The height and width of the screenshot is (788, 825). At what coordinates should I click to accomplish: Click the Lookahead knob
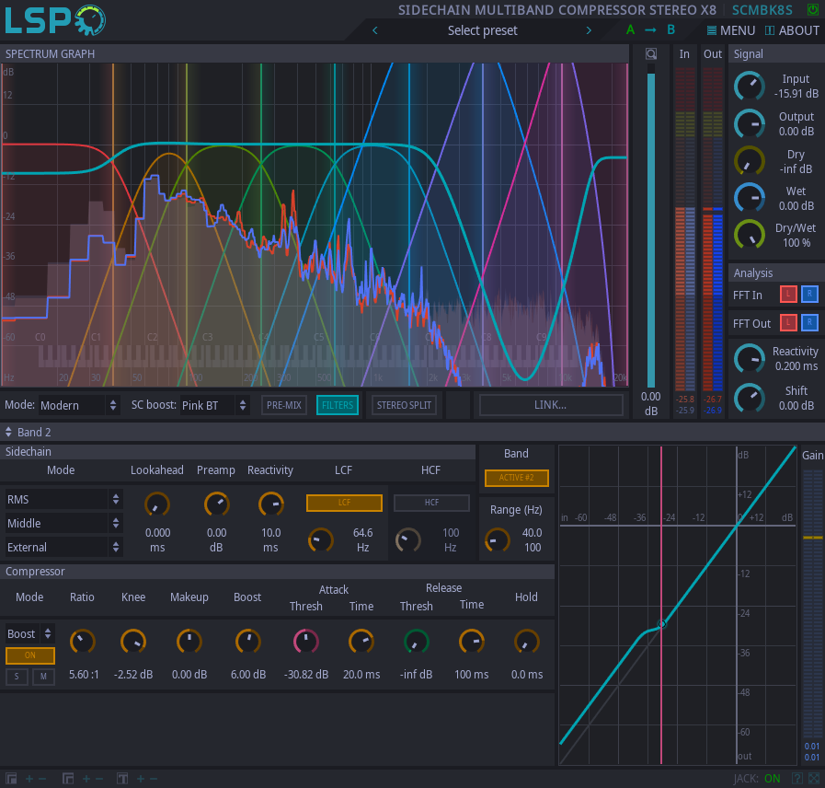[x=156, y=504]
